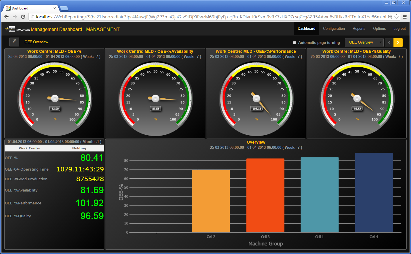This screenshot has width=411, height=254.
Task: Select the Dashboard tab in navigation
Action: (306, 29)
